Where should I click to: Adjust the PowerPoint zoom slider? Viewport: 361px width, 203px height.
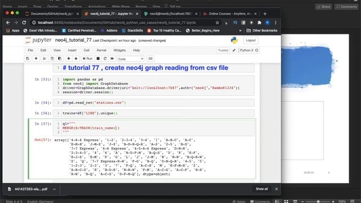(x=318, y=201)
